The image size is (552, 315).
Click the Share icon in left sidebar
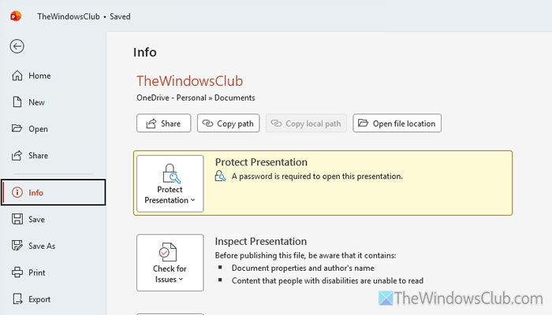tap(17, 156)
